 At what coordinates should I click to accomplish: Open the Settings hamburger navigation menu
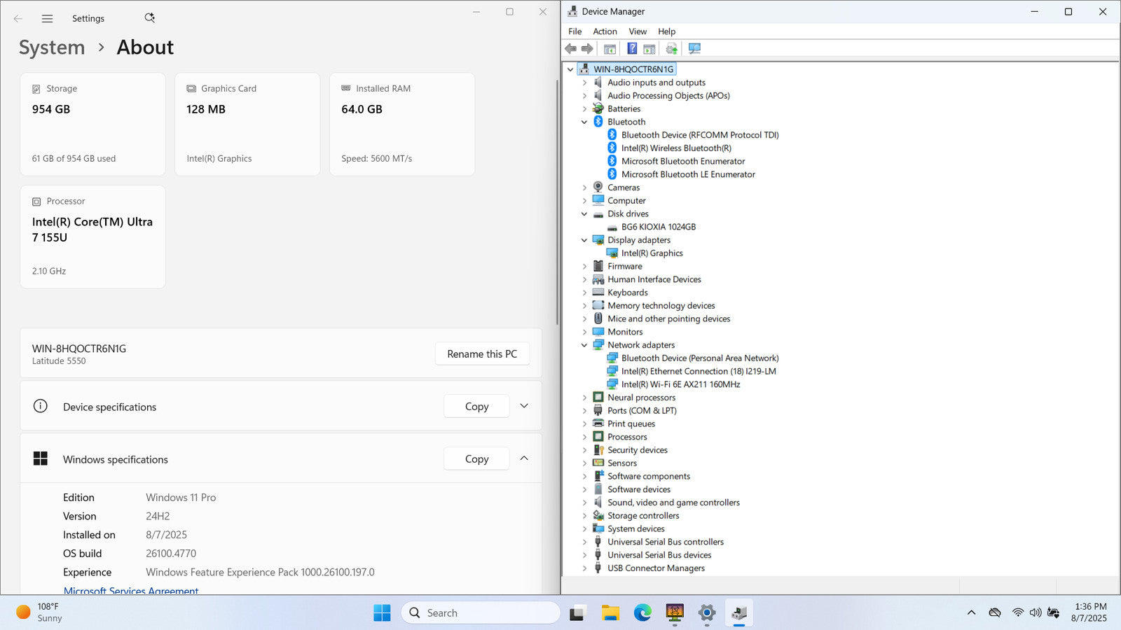click(47, 19)
